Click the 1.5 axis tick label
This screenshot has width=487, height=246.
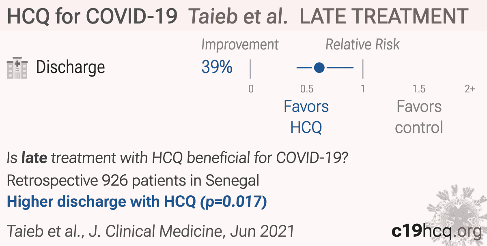(419, 89)
